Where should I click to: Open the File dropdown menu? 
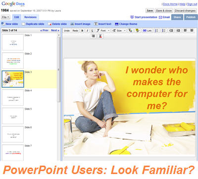click(5, 17)
